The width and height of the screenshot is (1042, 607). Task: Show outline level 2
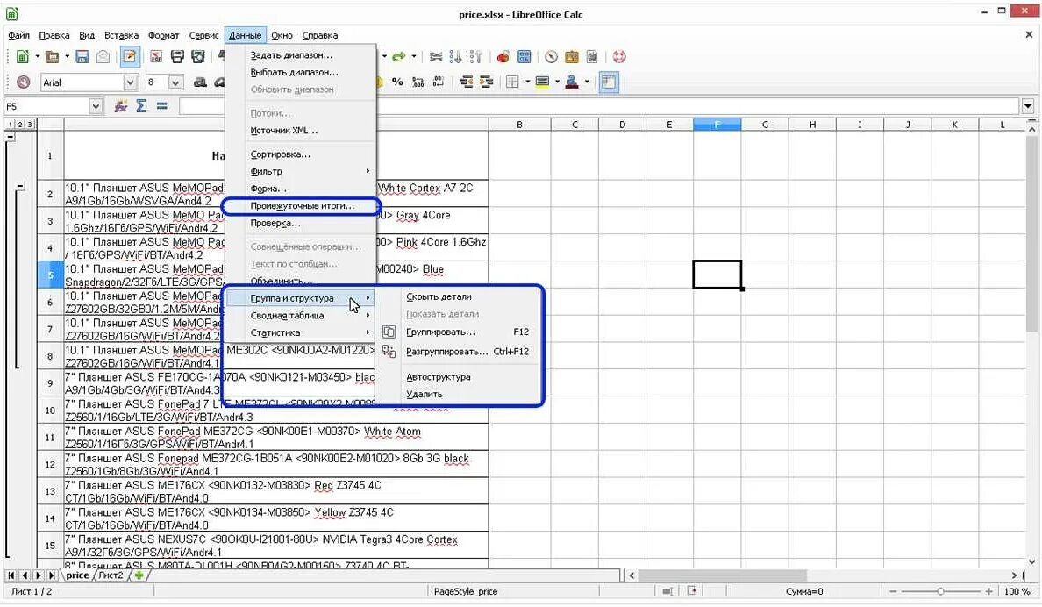pyautogui.click(x=20, y=125)
